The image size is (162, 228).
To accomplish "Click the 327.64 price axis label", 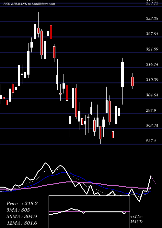I will click(x=152, y=34).
